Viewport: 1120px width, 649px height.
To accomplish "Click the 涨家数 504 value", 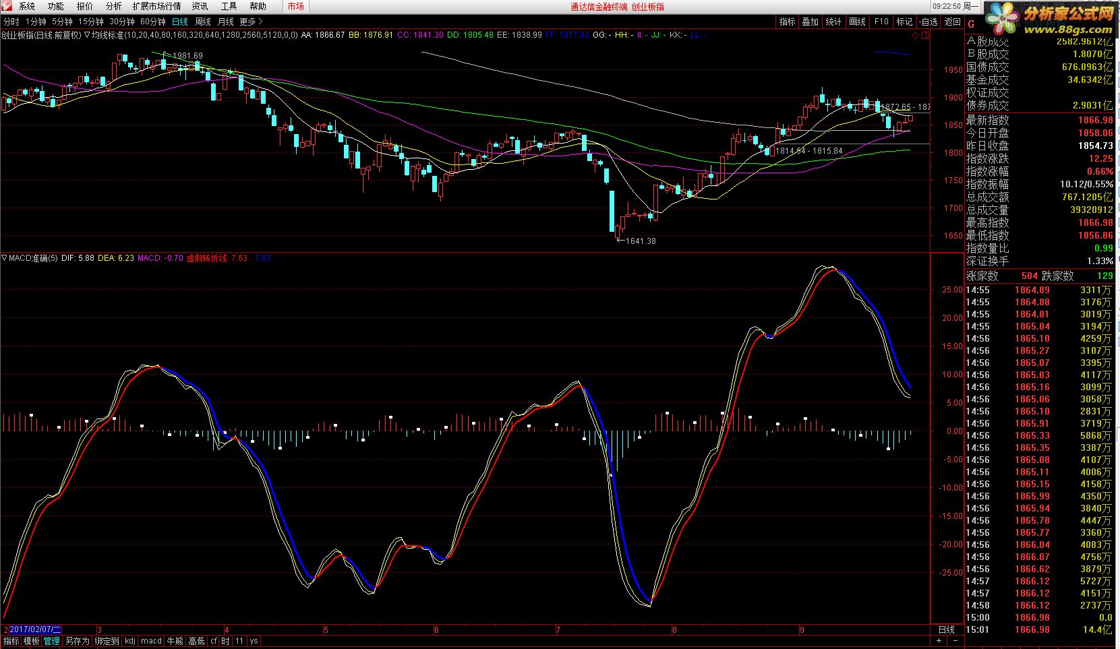I will pyautogui.click(x=1029, y=276).
